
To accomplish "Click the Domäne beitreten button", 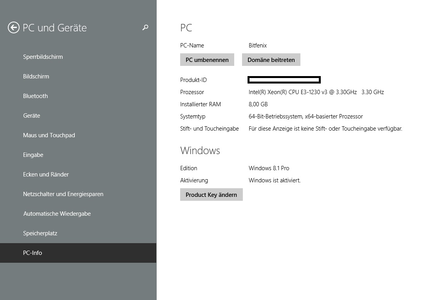I will click(x=271, y=60).
